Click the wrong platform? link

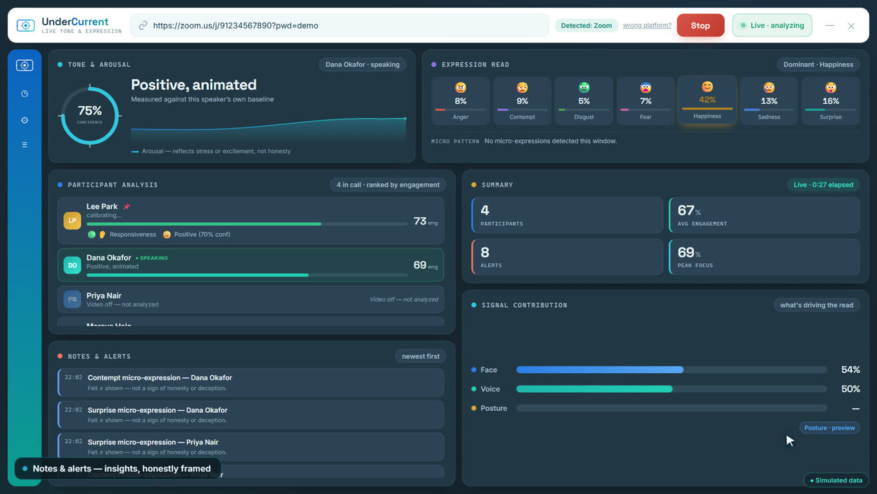647,26
